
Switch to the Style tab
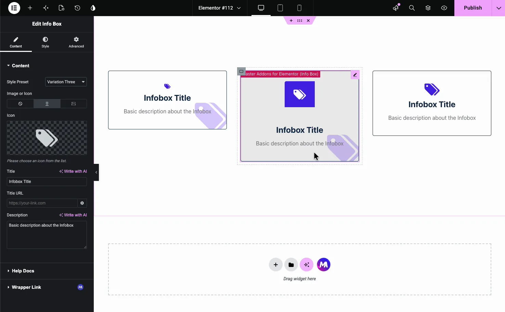pyautogui.click(x=45, y=42)
